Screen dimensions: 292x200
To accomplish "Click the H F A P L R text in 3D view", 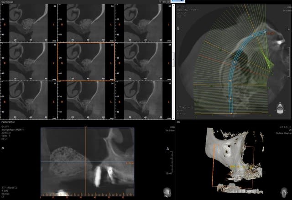I will tap(286, 127).
